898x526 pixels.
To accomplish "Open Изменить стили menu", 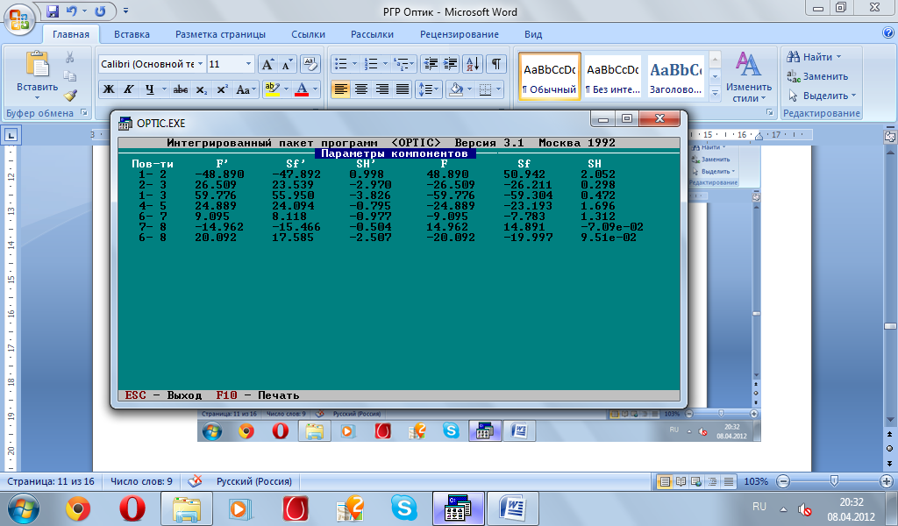I will click(x=749, y=76).
